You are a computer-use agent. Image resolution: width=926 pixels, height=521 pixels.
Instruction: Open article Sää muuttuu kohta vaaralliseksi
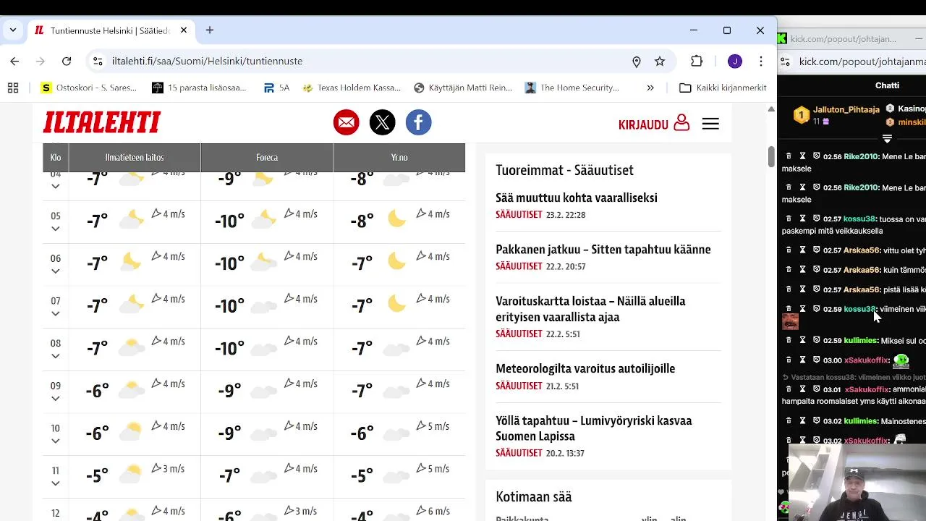(577, 198)
